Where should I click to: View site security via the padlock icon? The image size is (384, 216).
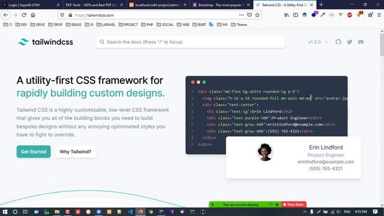tap(70, 15)
